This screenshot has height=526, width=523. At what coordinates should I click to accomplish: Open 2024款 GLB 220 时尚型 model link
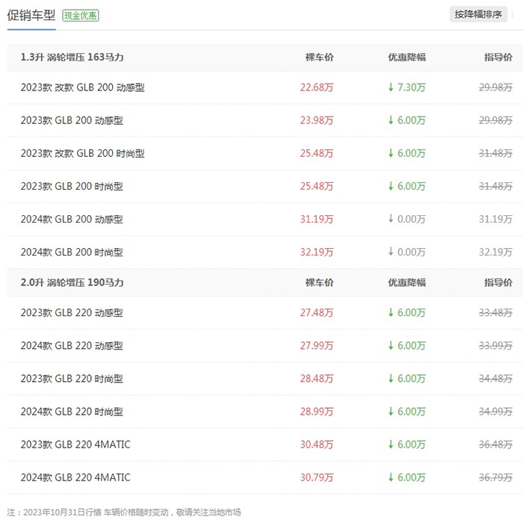point(72,411)
